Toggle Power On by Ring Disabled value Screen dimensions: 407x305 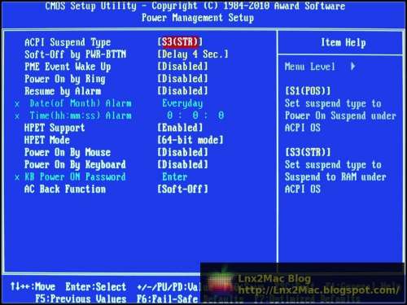pos(182,79)
